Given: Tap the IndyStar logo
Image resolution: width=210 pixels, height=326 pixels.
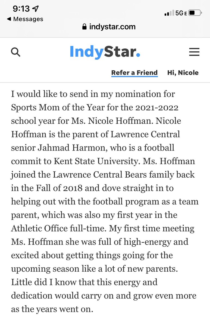Looking at the screenshot, I should (x=105, y=52).
